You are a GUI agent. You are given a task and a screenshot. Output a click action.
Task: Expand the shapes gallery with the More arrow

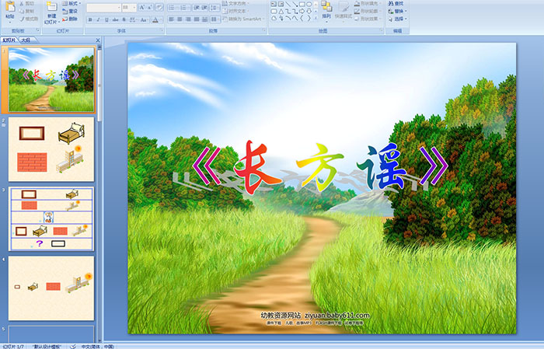316,17
